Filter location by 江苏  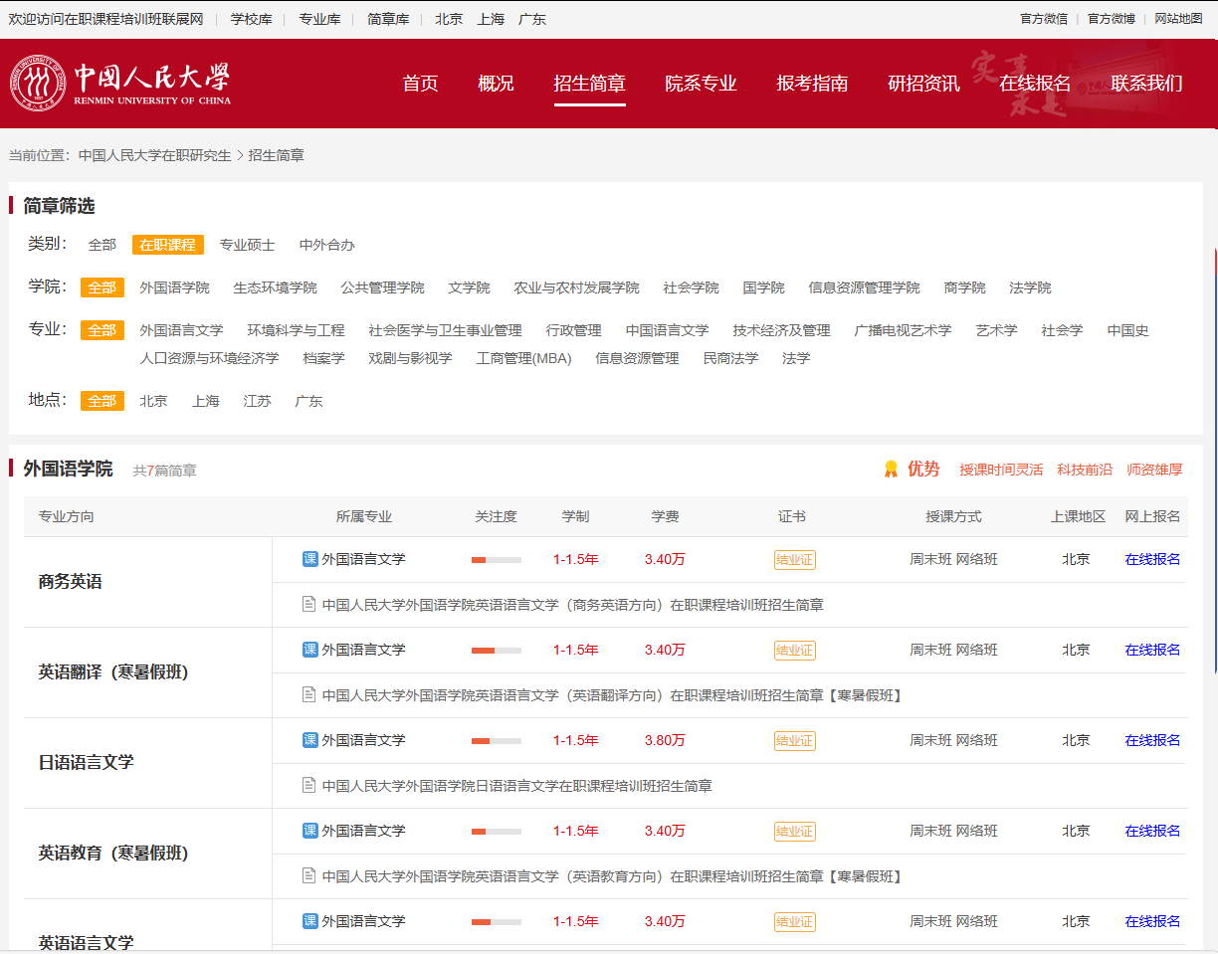tap(257, 401)
